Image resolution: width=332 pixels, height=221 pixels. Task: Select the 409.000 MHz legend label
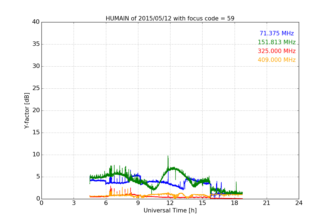(277, 60)
